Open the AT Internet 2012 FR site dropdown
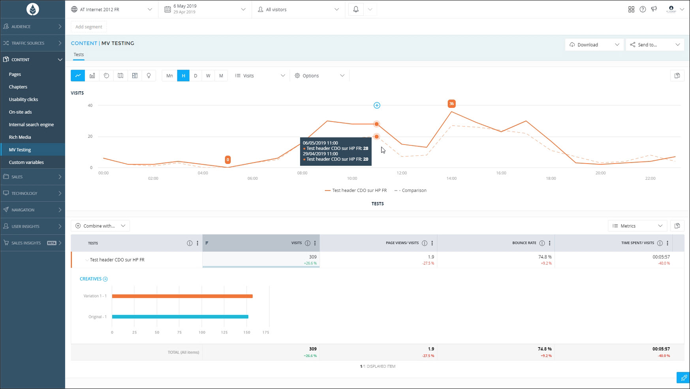Viewport: 690px width, 389px height. click(112, 9)
